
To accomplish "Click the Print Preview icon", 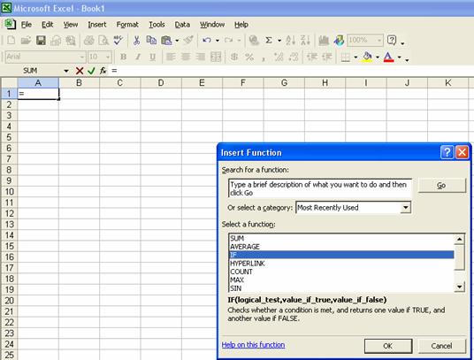I will tap(103, 40).
